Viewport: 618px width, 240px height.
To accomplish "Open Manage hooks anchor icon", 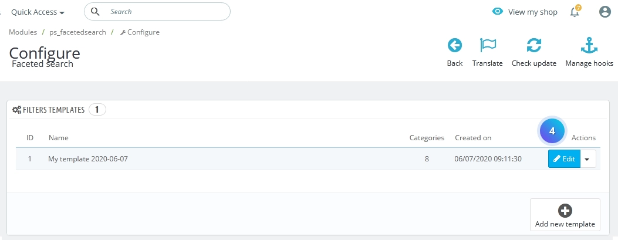I will coord(589,46).
